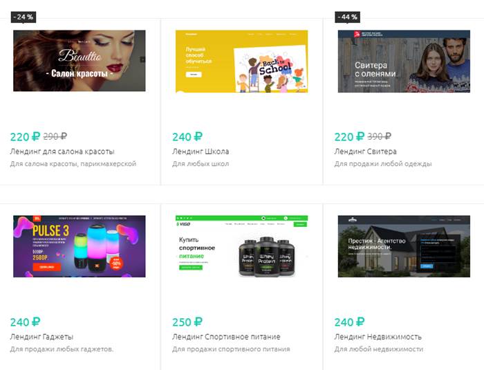
Task: Click the -44 % discount badge
Action: pyautogui.click(x=348, y=17)
